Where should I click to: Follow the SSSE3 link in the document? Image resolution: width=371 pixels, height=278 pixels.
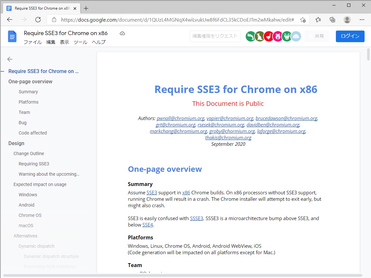[x=196, y=218]
